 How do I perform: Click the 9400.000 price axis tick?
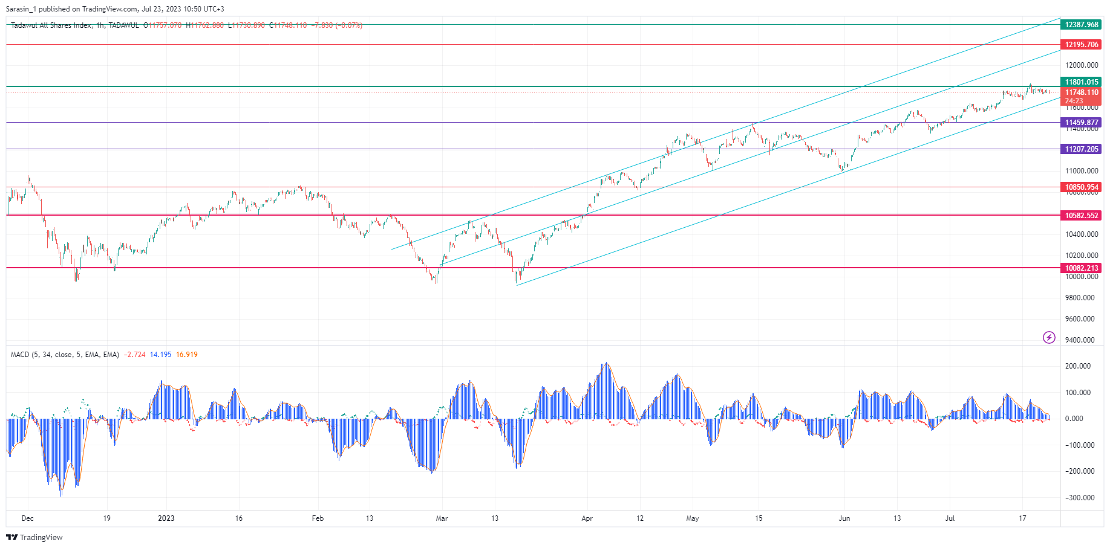point(1080,340)
